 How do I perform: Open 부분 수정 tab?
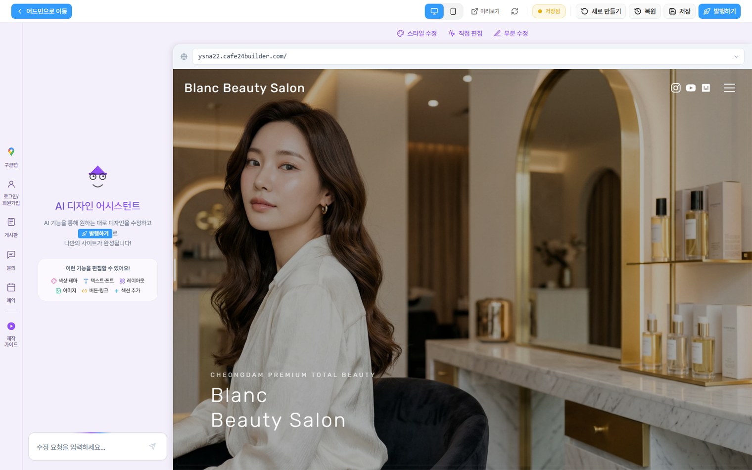coord(511,34)
